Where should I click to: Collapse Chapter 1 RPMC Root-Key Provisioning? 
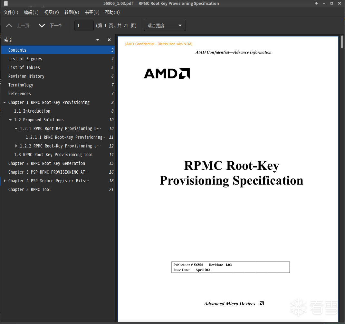tap(5, 102)
